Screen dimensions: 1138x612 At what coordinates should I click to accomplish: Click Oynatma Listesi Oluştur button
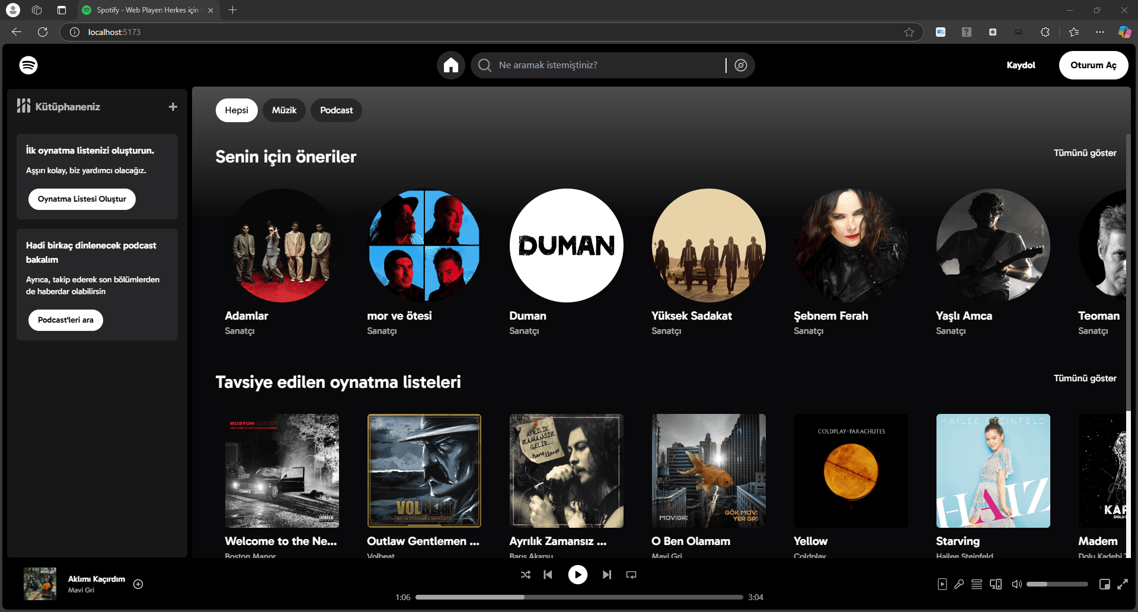coord(82,199)
